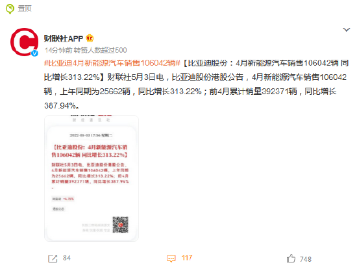
Task: Click the blue verified badge on avatar
Action: tap(34, 53)
